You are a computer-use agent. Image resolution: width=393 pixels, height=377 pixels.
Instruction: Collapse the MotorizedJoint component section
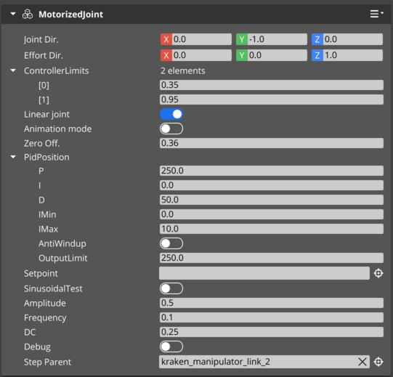pos(13,14)
